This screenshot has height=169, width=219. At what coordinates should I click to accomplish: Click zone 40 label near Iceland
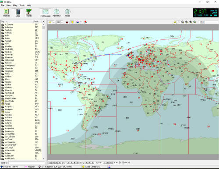(121, 39)
